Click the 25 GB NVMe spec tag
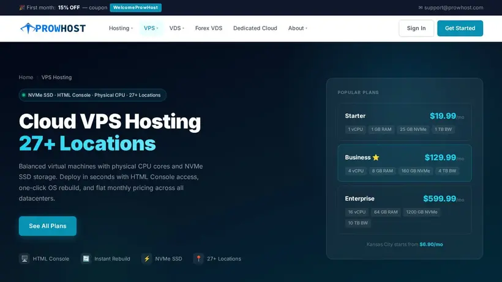 (413, 130)
